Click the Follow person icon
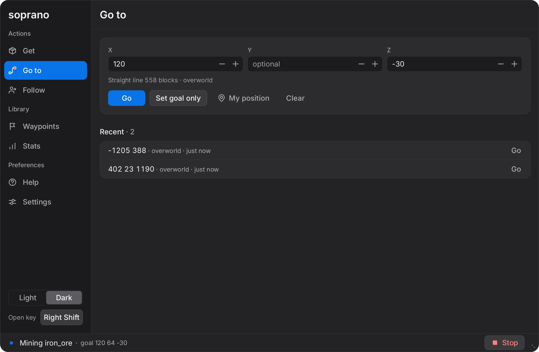The image size is (539, 352). pyautogui.click(x=12, y=90)
